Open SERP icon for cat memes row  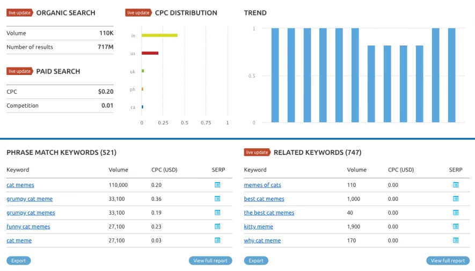(x=217, y=185)
